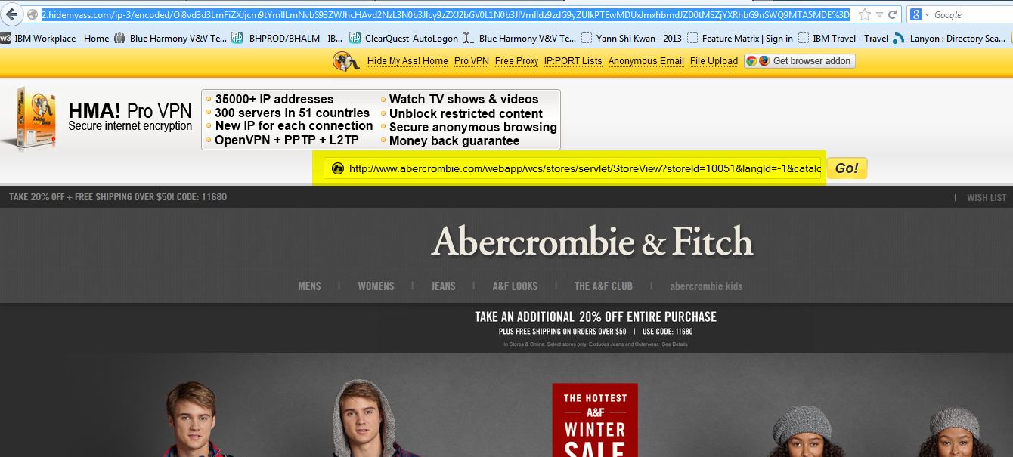Screen dimensions: 1013x457
Task: Click the Lanyon bookmark favicon
Action: tap(898, 38)
